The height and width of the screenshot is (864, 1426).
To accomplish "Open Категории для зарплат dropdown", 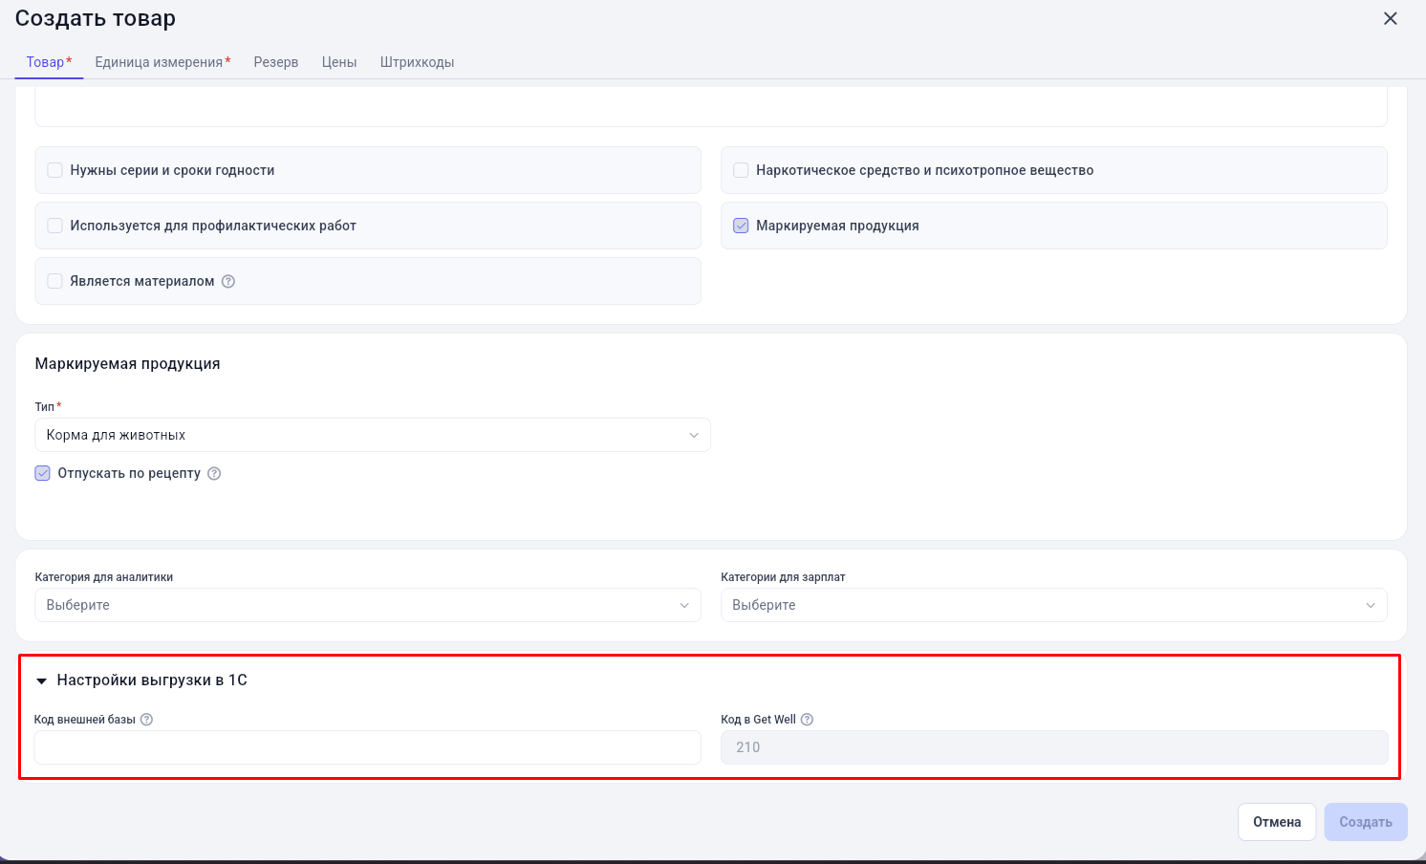I will (x=1054, y=605).
